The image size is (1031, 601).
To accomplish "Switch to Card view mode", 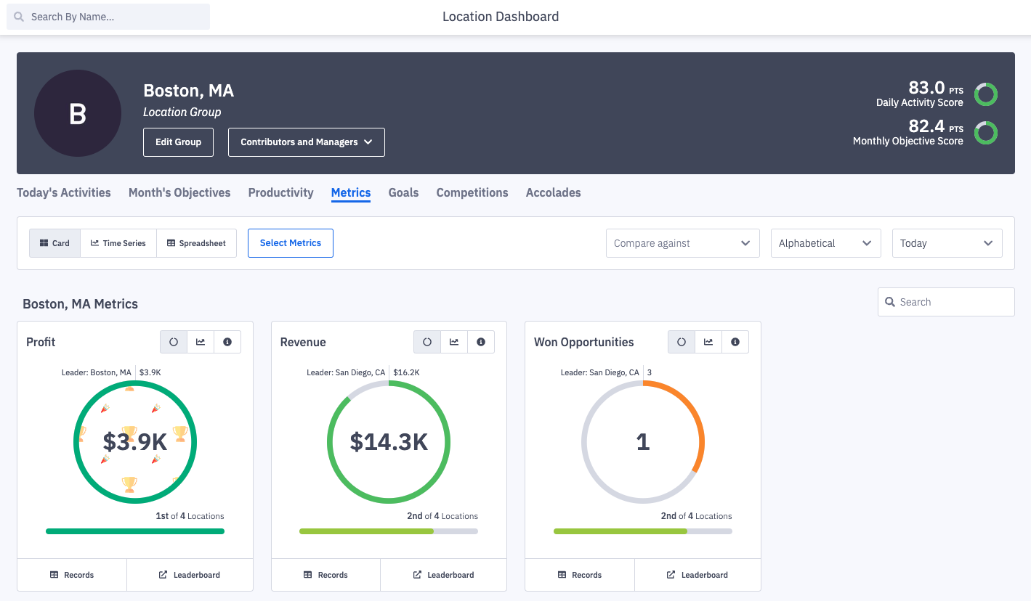I will pyautogui.click(x=55, y=243).
